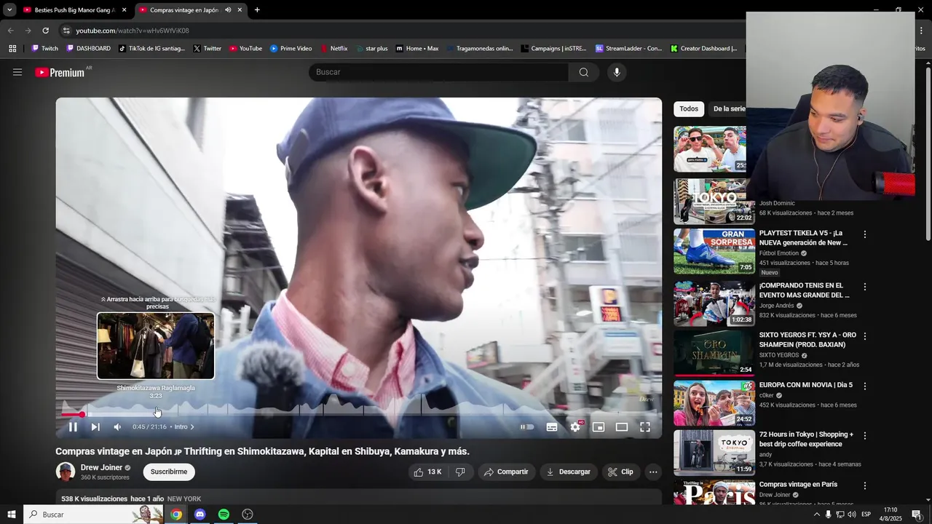Viewport: 932px width, 524px height.
Task: Open options for SIXTO YEGROS video
Action: click(865, 336)
